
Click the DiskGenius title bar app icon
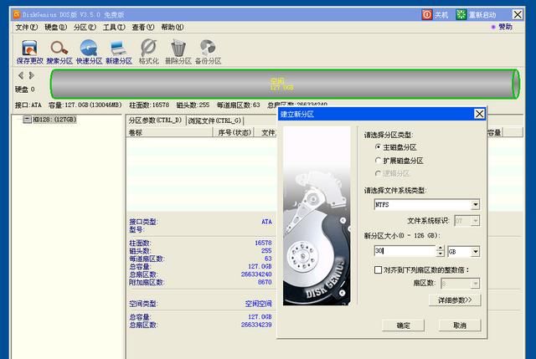17,14
